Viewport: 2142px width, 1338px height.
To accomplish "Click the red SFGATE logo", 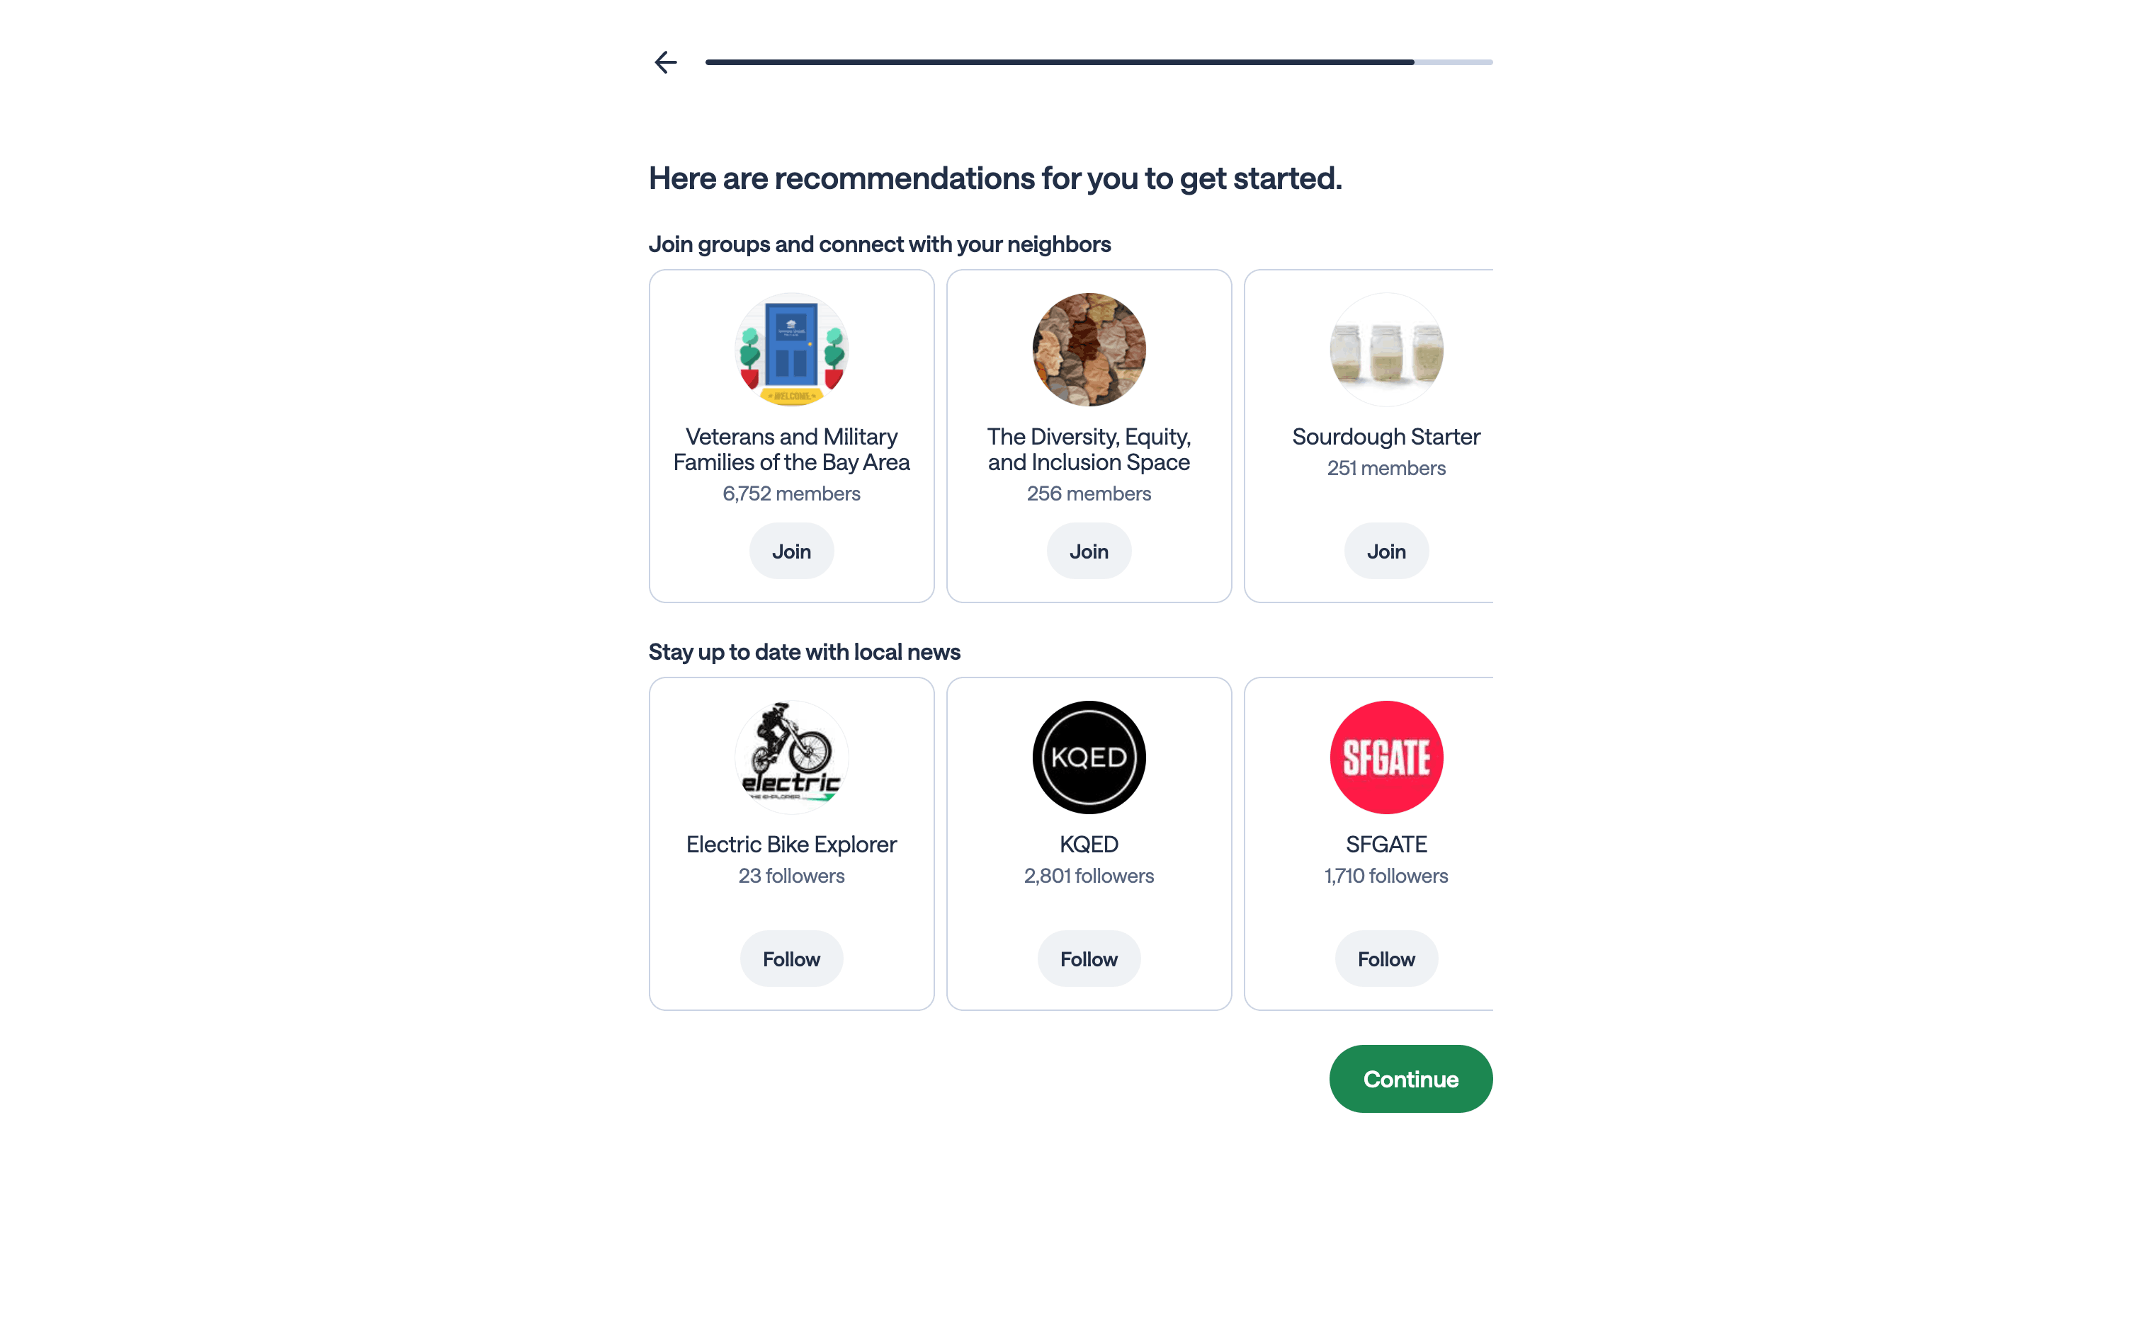I will tap(1386, 757).
